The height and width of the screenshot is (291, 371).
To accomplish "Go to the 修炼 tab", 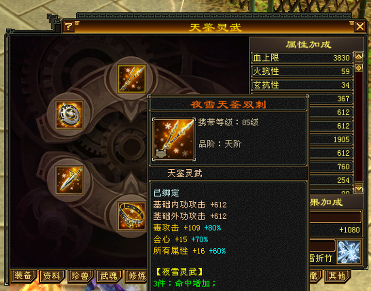I will click(137, 276).
